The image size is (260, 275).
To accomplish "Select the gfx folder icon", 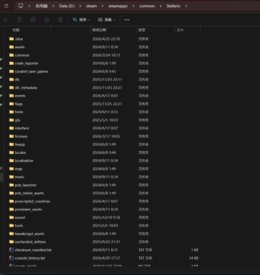I will coord(11,120).
